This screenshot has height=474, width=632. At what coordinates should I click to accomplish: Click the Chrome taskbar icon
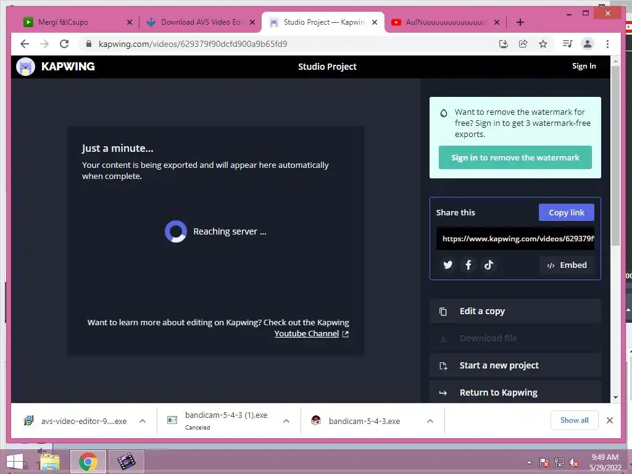(x=88, y=462)
